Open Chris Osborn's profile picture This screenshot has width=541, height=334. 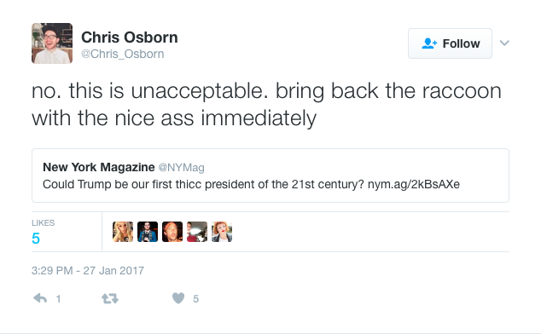(x=52, y=43)
